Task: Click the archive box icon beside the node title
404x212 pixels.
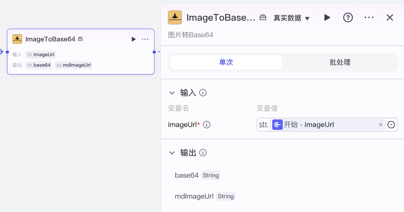Action: (263, 17)
